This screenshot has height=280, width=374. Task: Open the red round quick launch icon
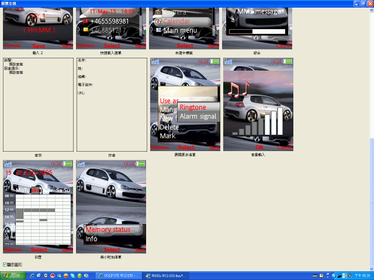tap(53, 276)
